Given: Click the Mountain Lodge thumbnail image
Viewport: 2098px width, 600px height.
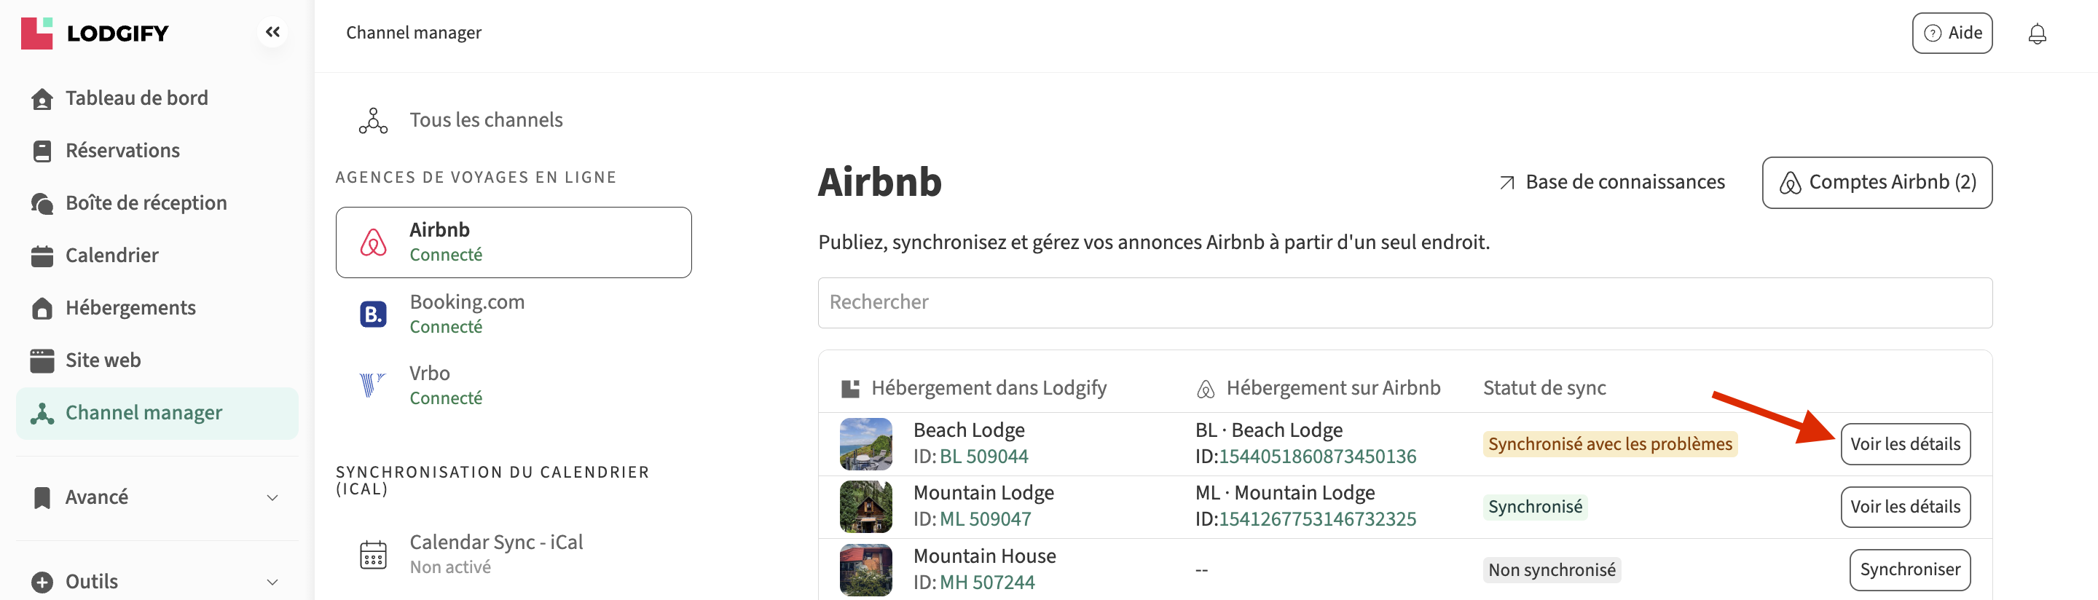Looking at the screenshot, I should click(865, 506).
